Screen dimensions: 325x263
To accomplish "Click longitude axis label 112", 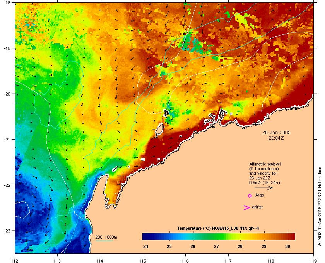I will coord(15,261).
